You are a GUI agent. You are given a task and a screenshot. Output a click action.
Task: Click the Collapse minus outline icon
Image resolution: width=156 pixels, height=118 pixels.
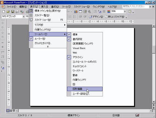(3, 42)
